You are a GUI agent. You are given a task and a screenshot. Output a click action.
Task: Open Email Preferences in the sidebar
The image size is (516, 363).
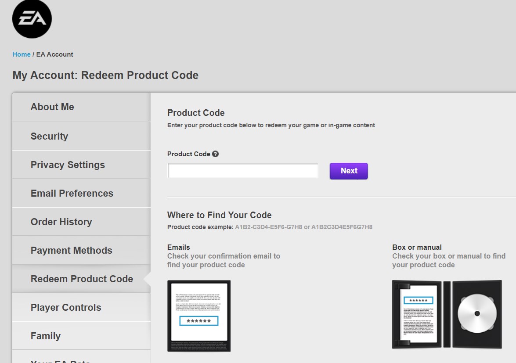(81, 193)
